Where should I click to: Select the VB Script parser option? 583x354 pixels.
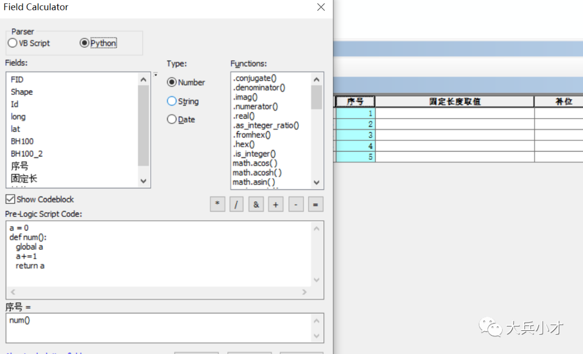[29, 43]
